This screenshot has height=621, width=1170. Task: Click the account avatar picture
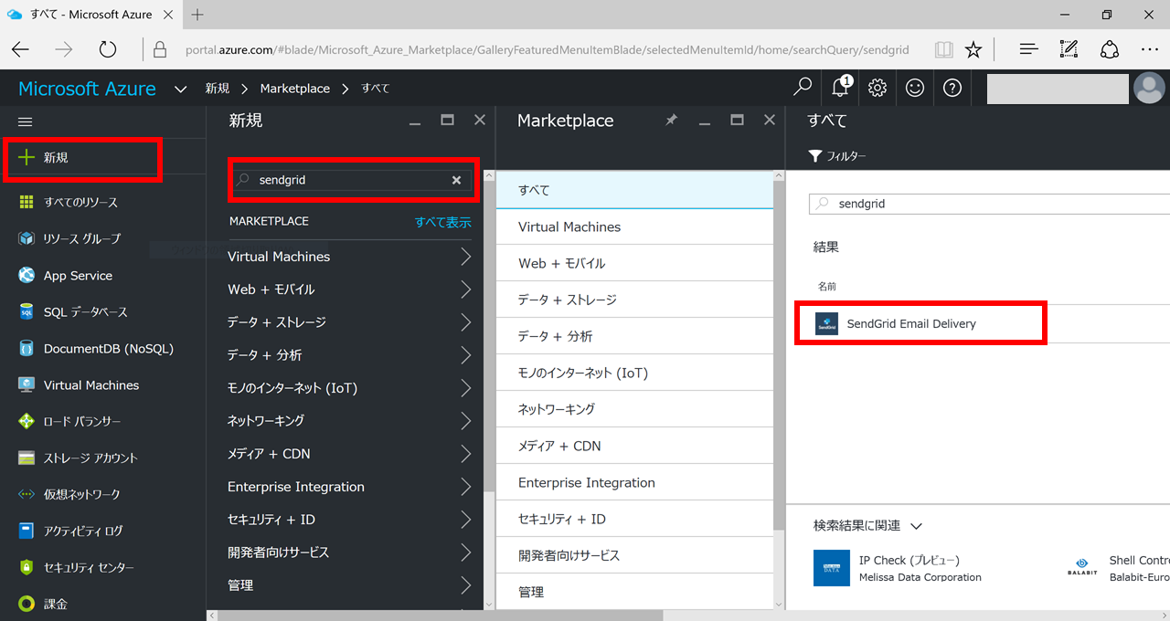[1149, 88]
